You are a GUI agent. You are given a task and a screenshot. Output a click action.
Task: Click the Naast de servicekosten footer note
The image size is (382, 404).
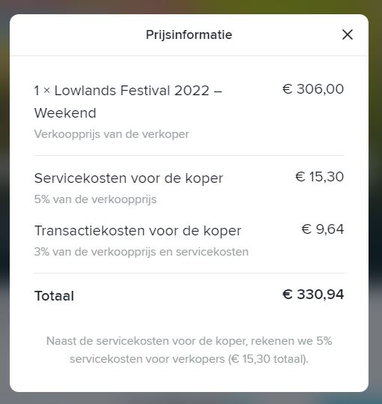(x=189, y=350)
